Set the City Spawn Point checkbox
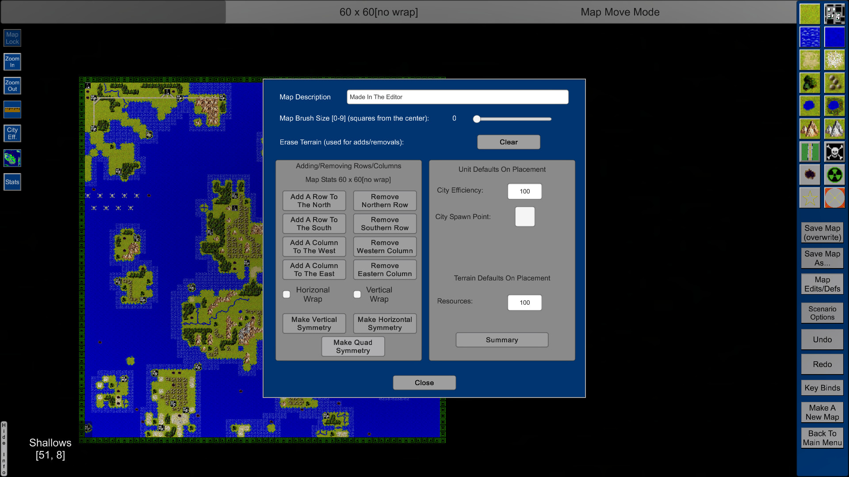Screen dimensions: 849x477 (524, 216)
